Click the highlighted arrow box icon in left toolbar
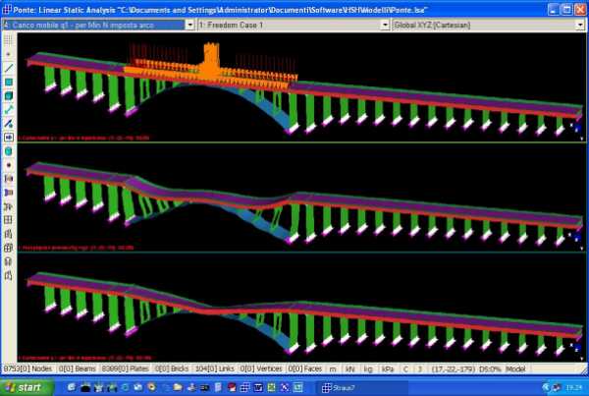This screenshot has height=396, width=589. (x=8, y=138)
